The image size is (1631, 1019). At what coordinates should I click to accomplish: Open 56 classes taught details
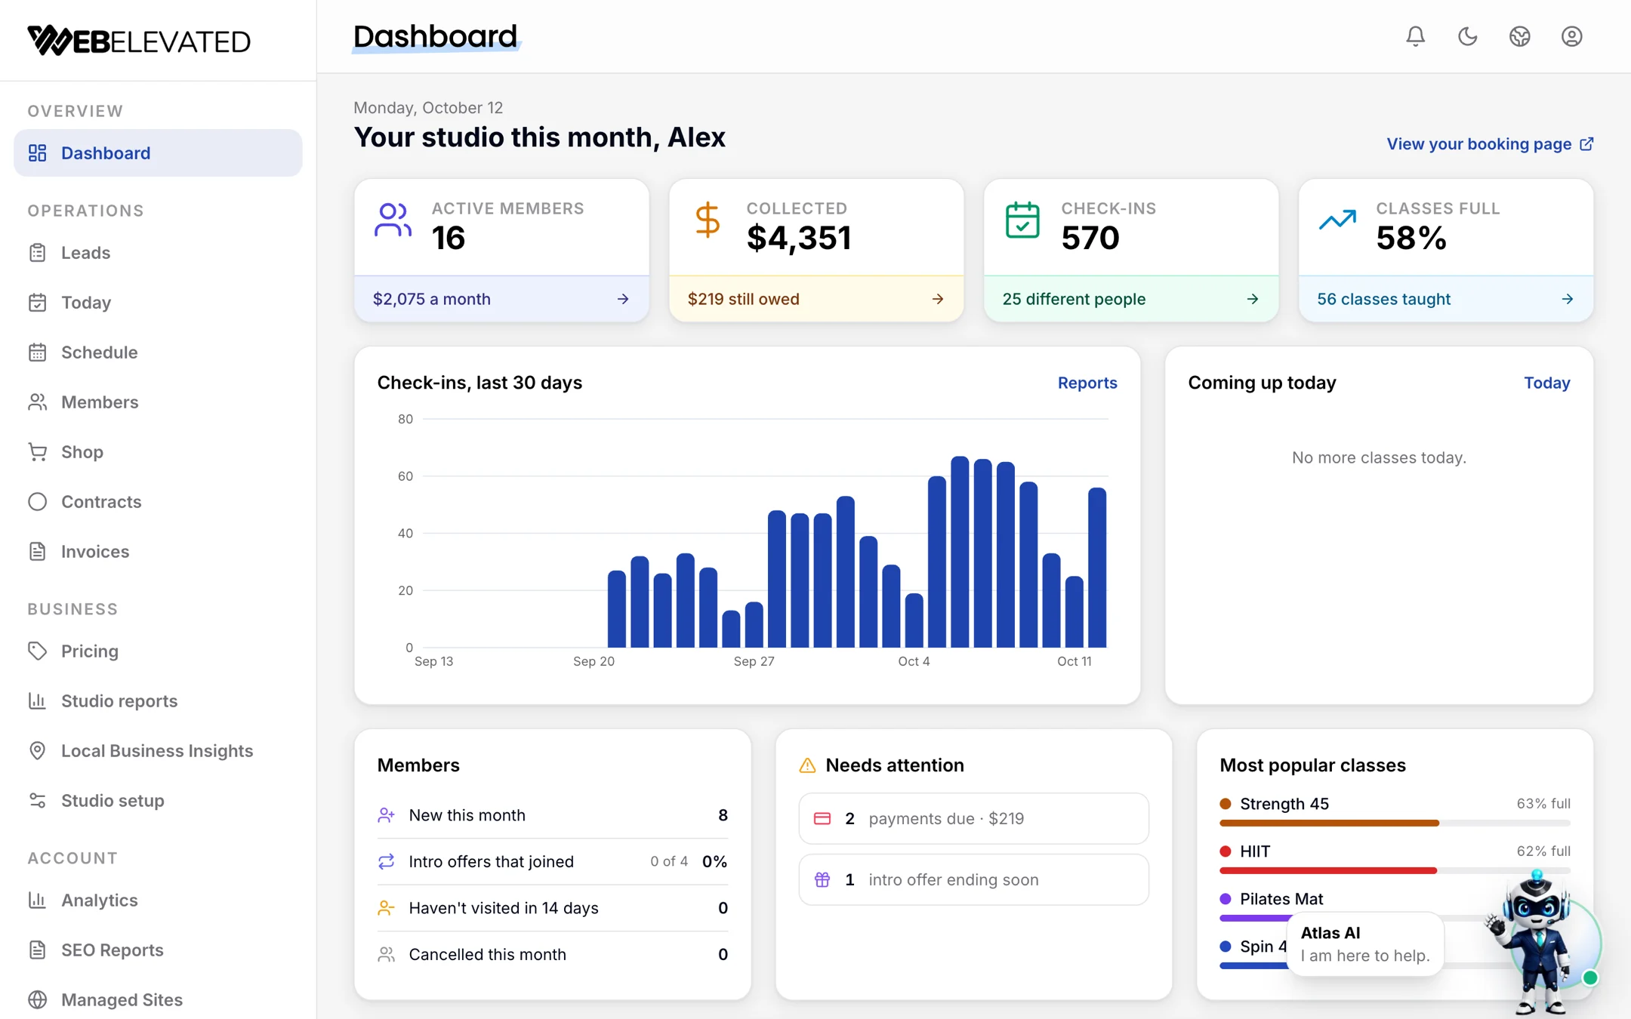pos(1446,299)
